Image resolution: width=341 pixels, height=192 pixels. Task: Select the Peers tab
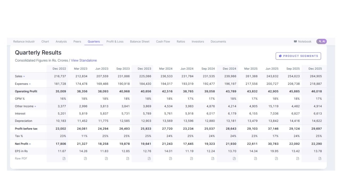[x=77, y=42]
